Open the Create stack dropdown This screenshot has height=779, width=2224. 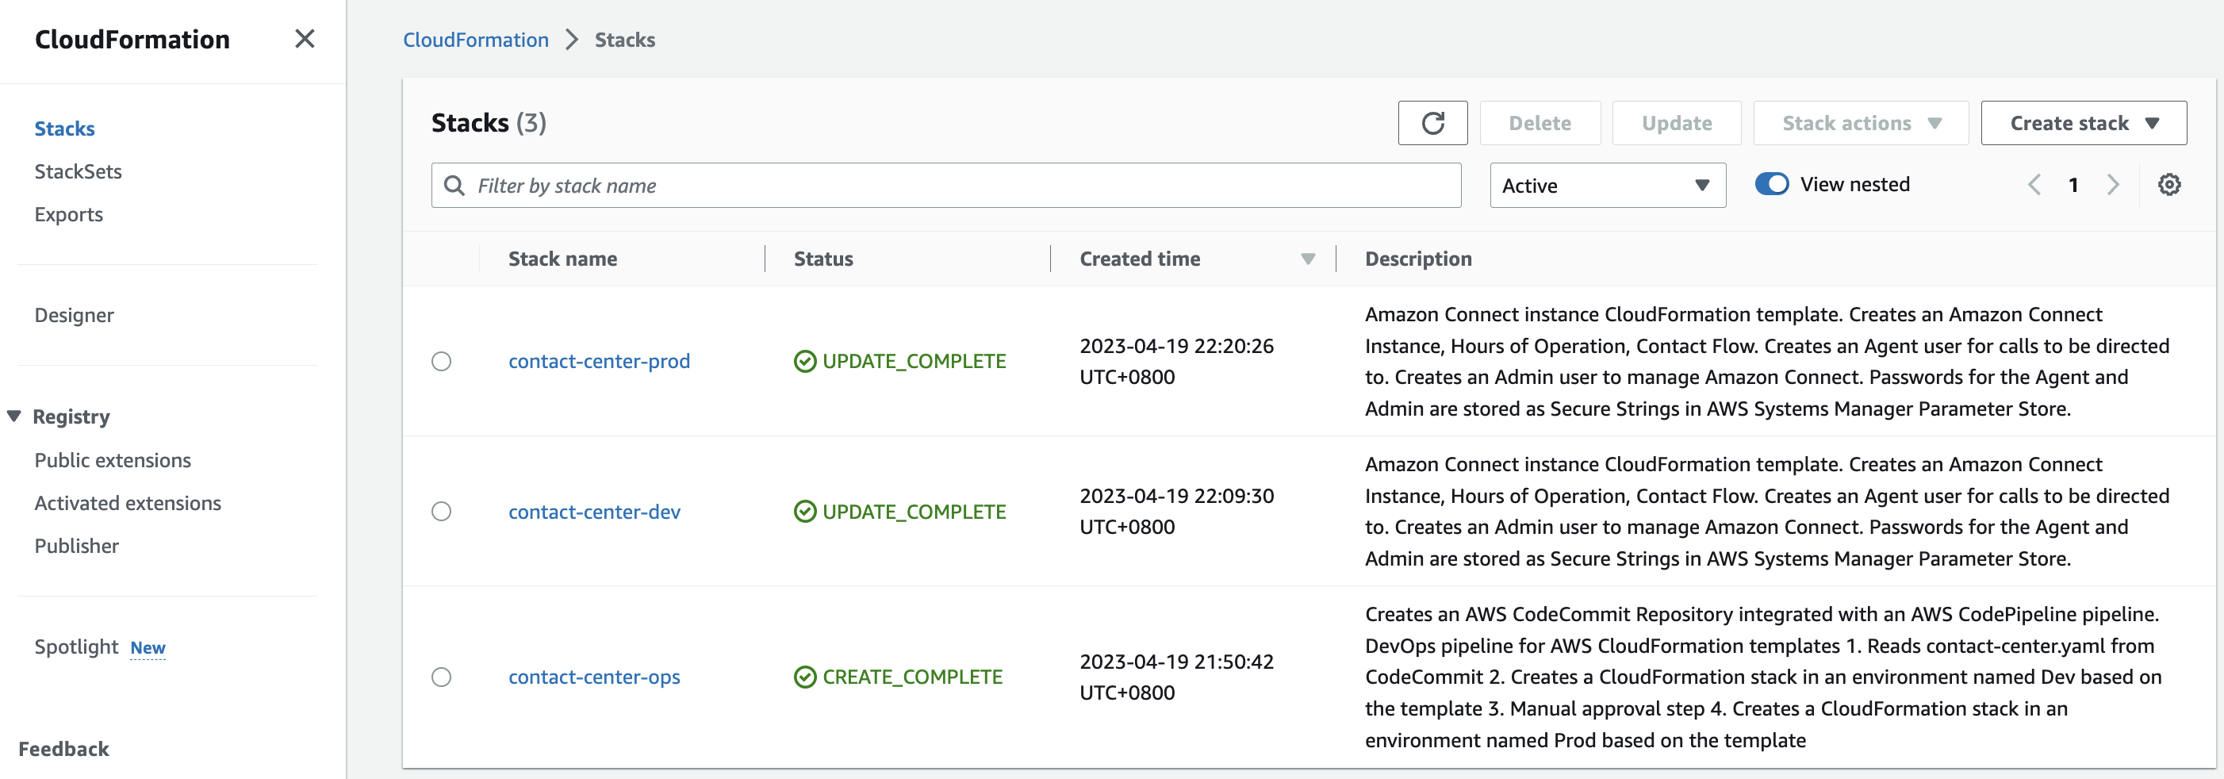pos(2084,123)
